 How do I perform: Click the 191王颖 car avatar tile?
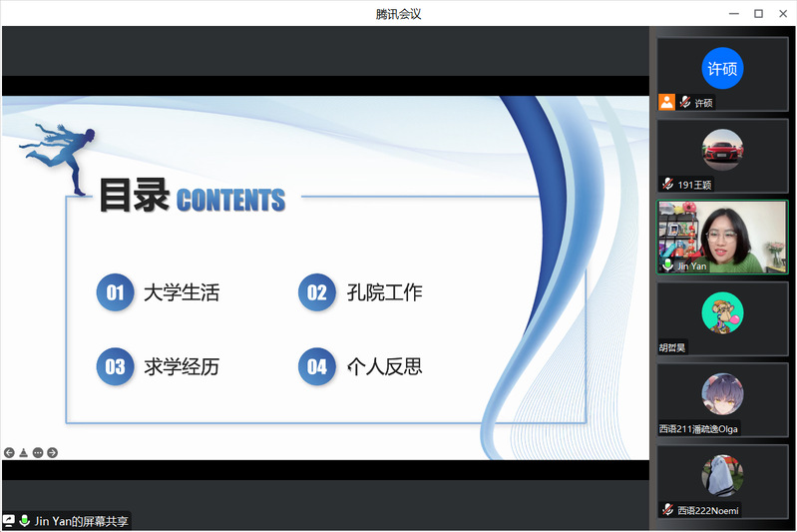722,151
